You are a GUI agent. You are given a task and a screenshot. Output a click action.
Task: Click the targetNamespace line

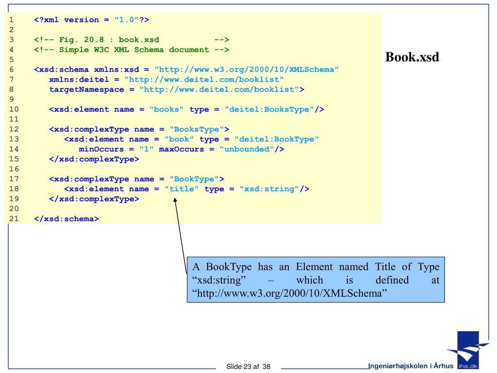177,89
